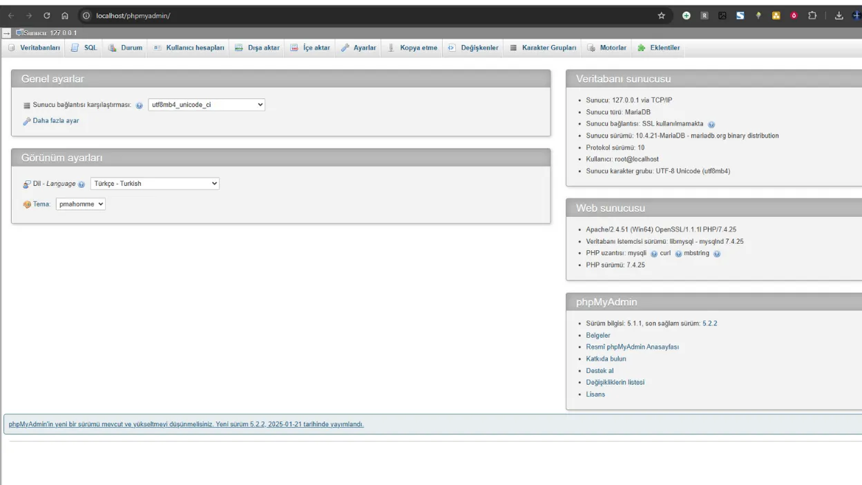This screenshot has height=485, width=862.
Task: Click the SSL connection help icon
Action: (711, 124)
